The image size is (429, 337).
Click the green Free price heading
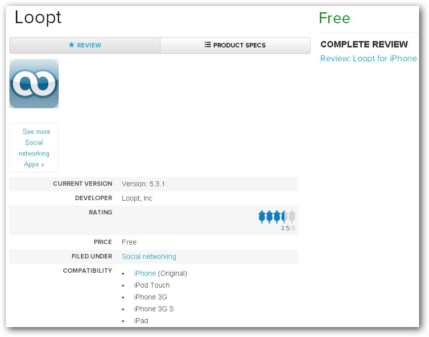(334, 18)
